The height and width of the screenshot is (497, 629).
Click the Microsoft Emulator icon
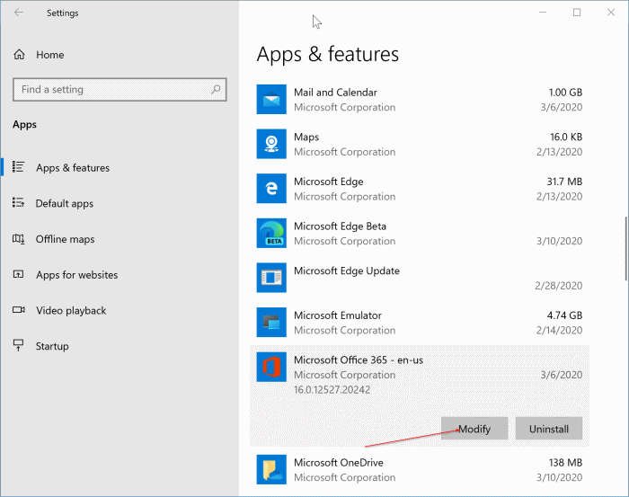point(271,322)
